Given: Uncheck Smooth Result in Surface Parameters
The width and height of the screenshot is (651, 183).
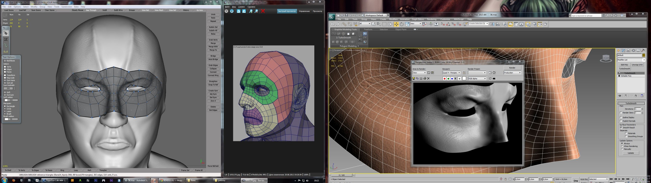Looking at the screenshot, I should click(621, 128).
